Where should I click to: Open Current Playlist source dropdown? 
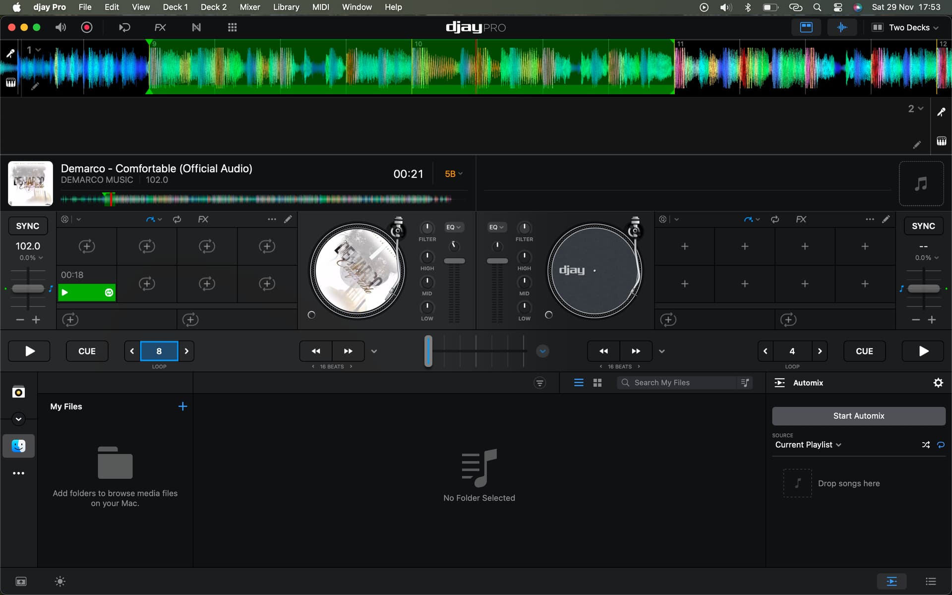[x=808, y=445]
